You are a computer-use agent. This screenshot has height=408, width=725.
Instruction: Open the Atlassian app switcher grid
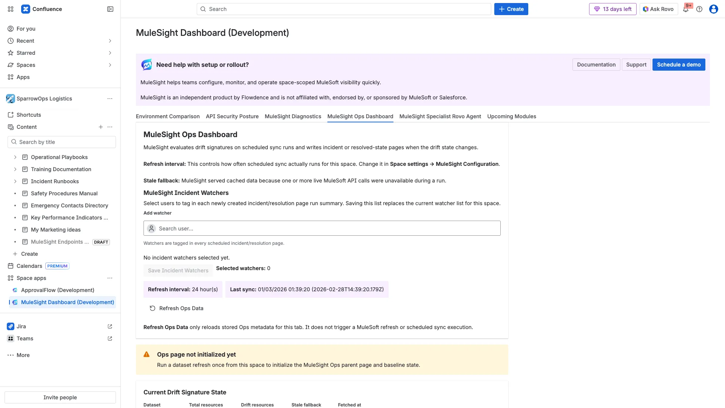pyautogui.click(x=11, y=9)
